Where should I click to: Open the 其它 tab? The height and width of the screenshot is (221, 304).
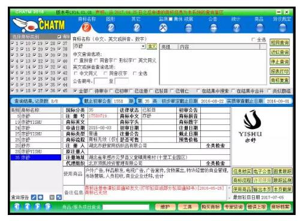coord(136,19)
